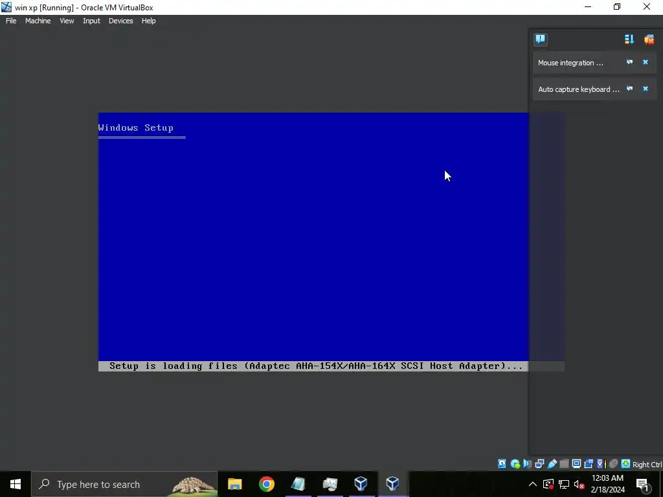Click the muted volume tray icon
Image resolution: width=663 pixels, height=497 pixels.
click(579, 484)
